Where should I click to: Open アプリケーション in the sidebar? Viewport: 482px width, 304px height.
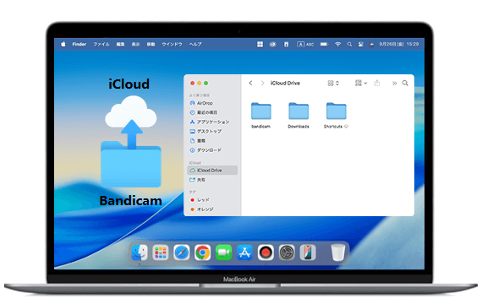[210, 122]
